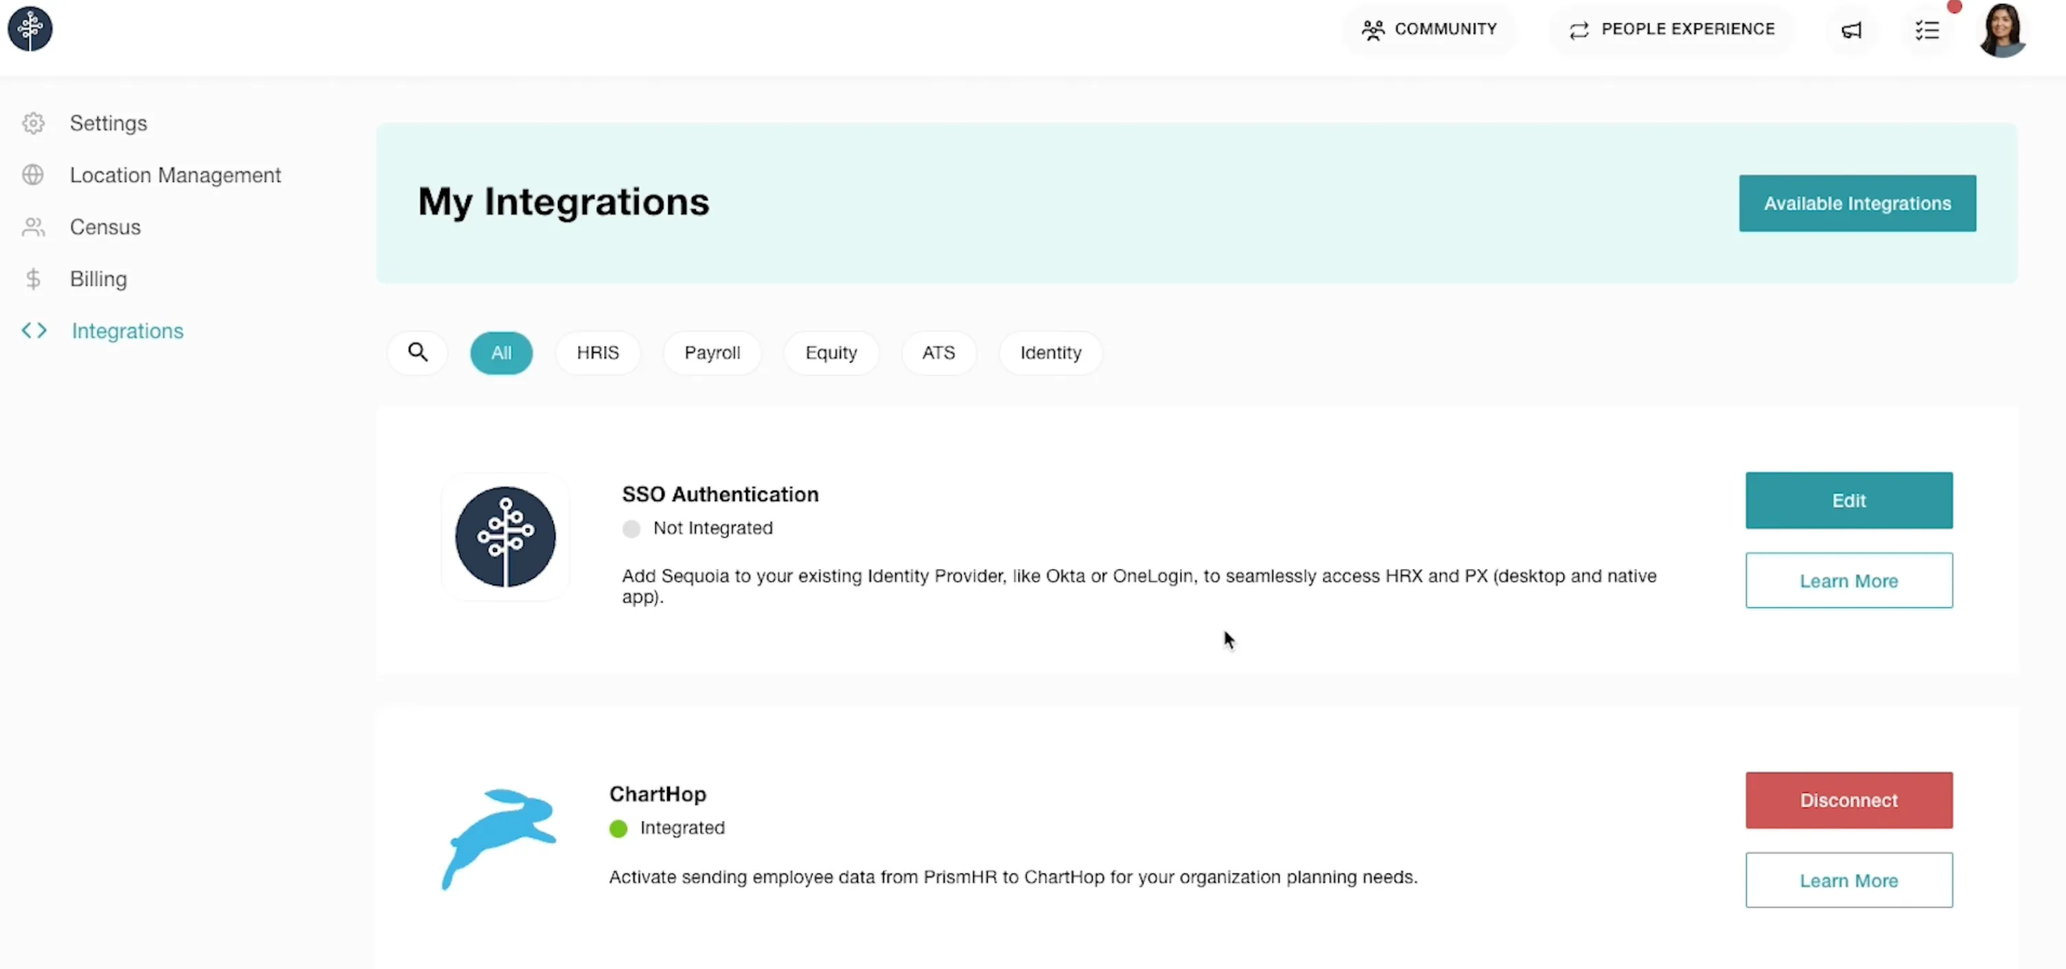Open the Community link in the header
Viewport: 2066px width, 969px height.
click(1429, 30)
